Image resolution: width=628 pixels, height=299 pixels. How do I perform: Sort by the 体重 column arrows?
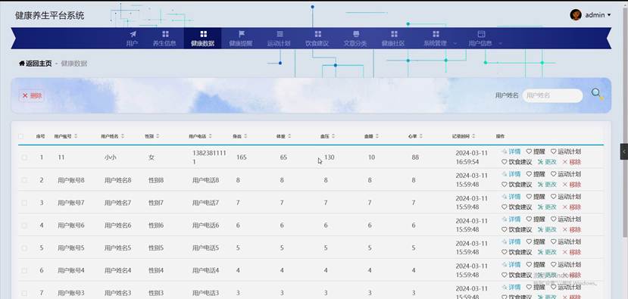[x=289, y=136]
